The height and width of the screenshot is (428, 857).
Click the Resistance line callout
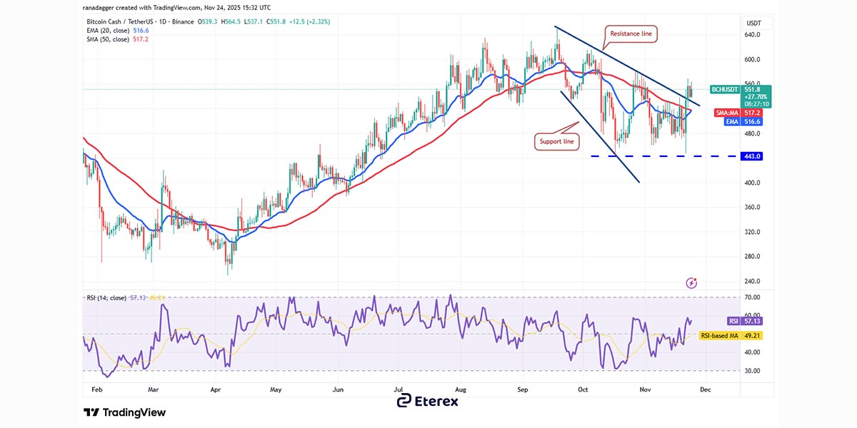coord(631,34)
